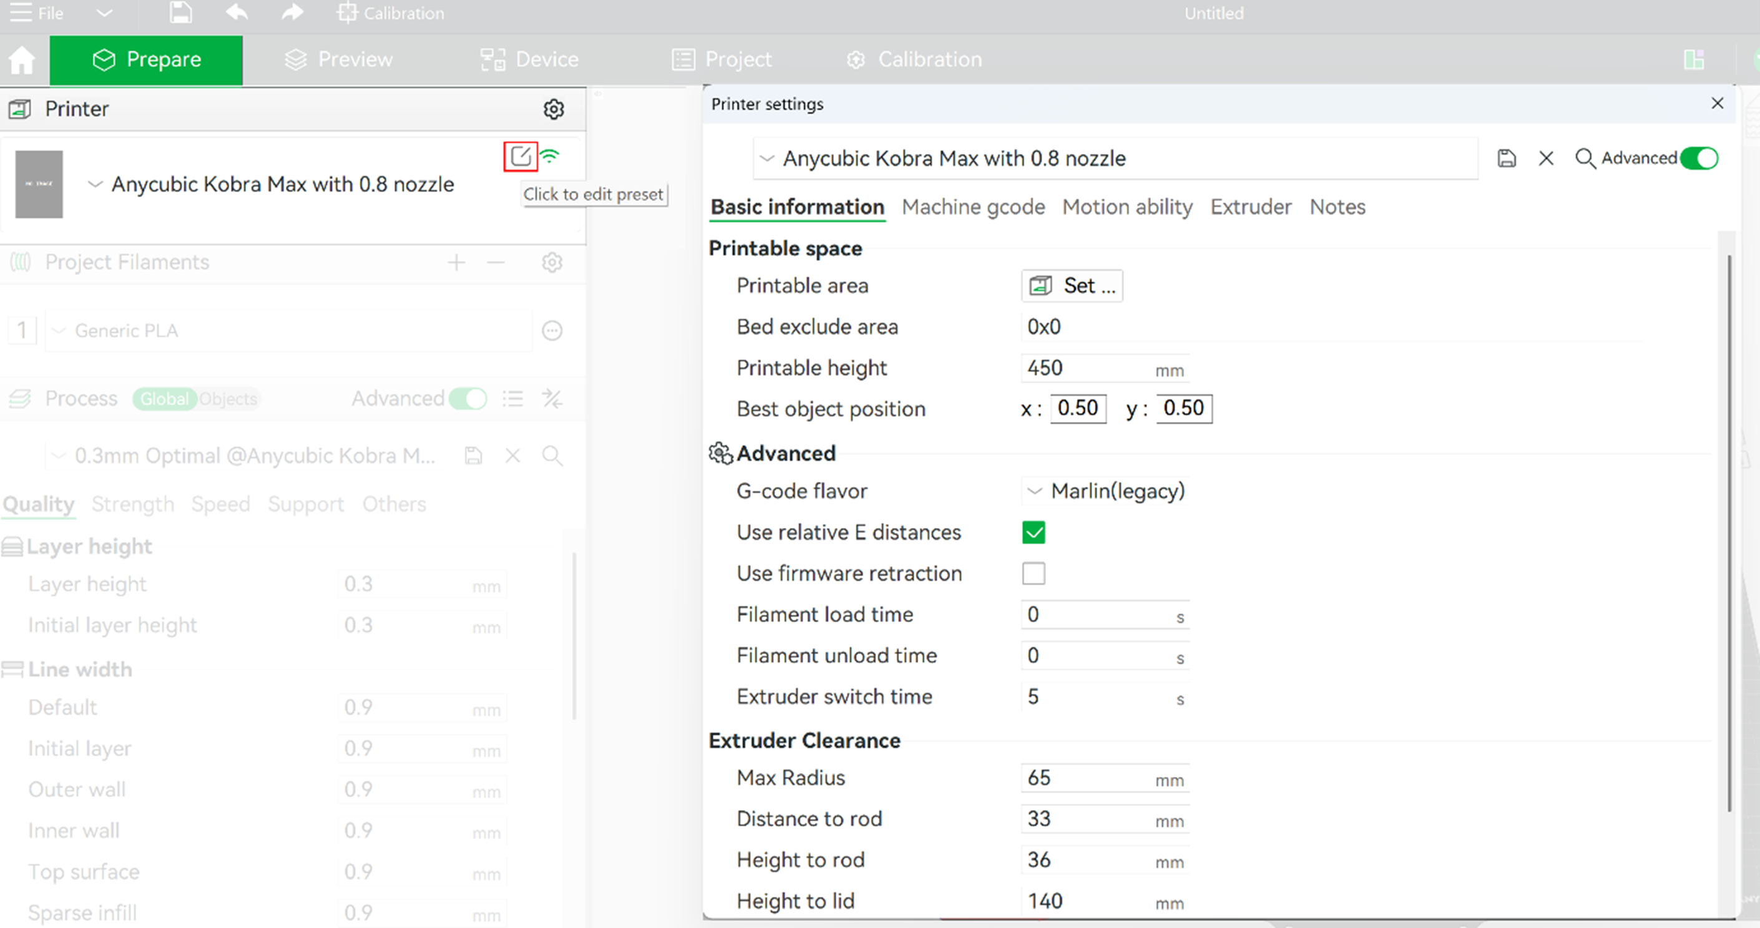Viewport: 1760px width, 928px height.
Task: Click the edit preset icon next to printer
Action: click(521, 157)
